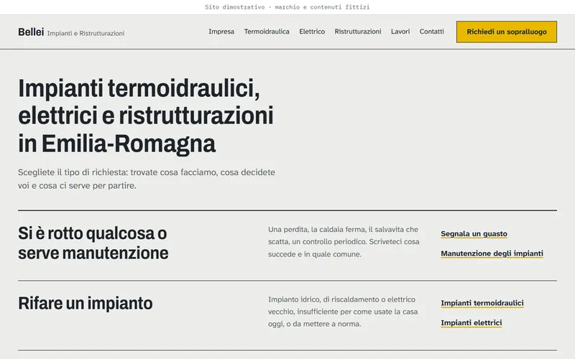Click the text beginning "Impianto idrico, di riscaldamento"

343,312
